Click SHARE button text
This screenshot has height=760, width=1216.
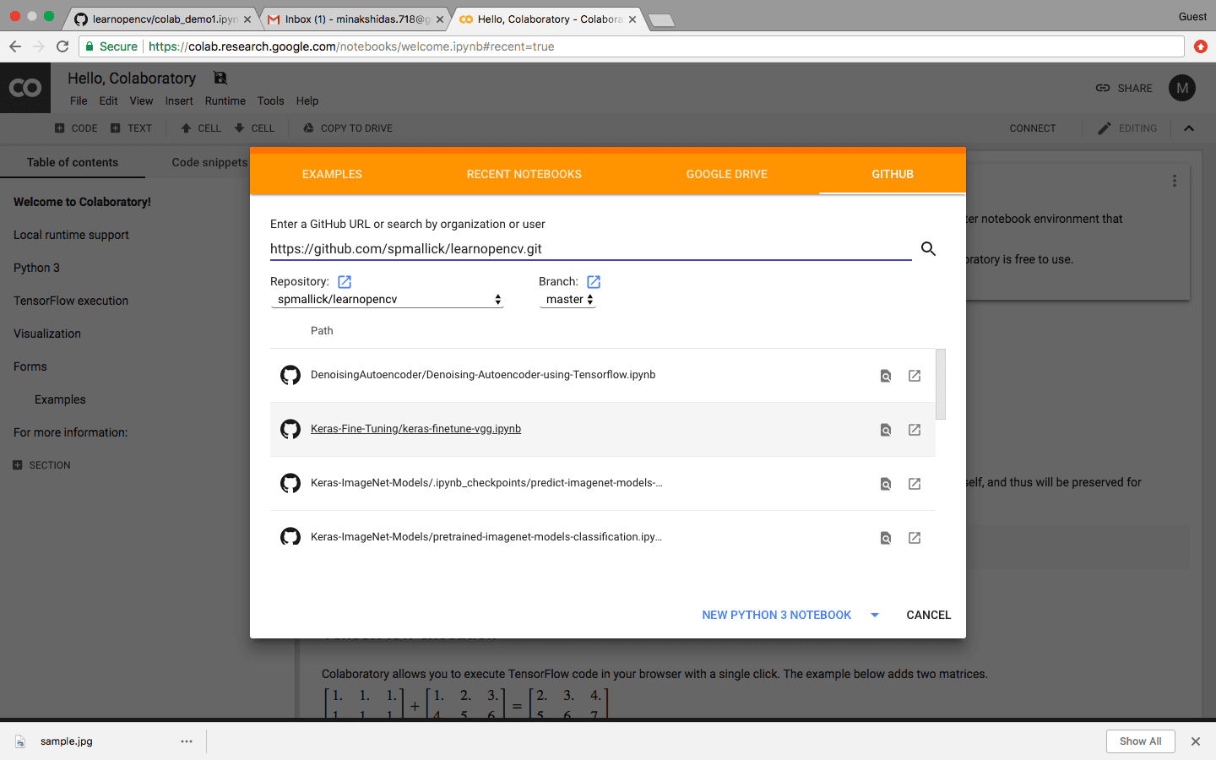click(1135, 88)
